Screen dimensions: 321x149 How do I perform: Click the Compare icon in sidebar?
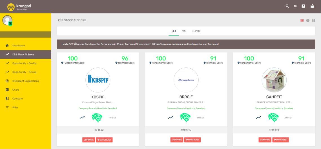(x=7, y=98)
